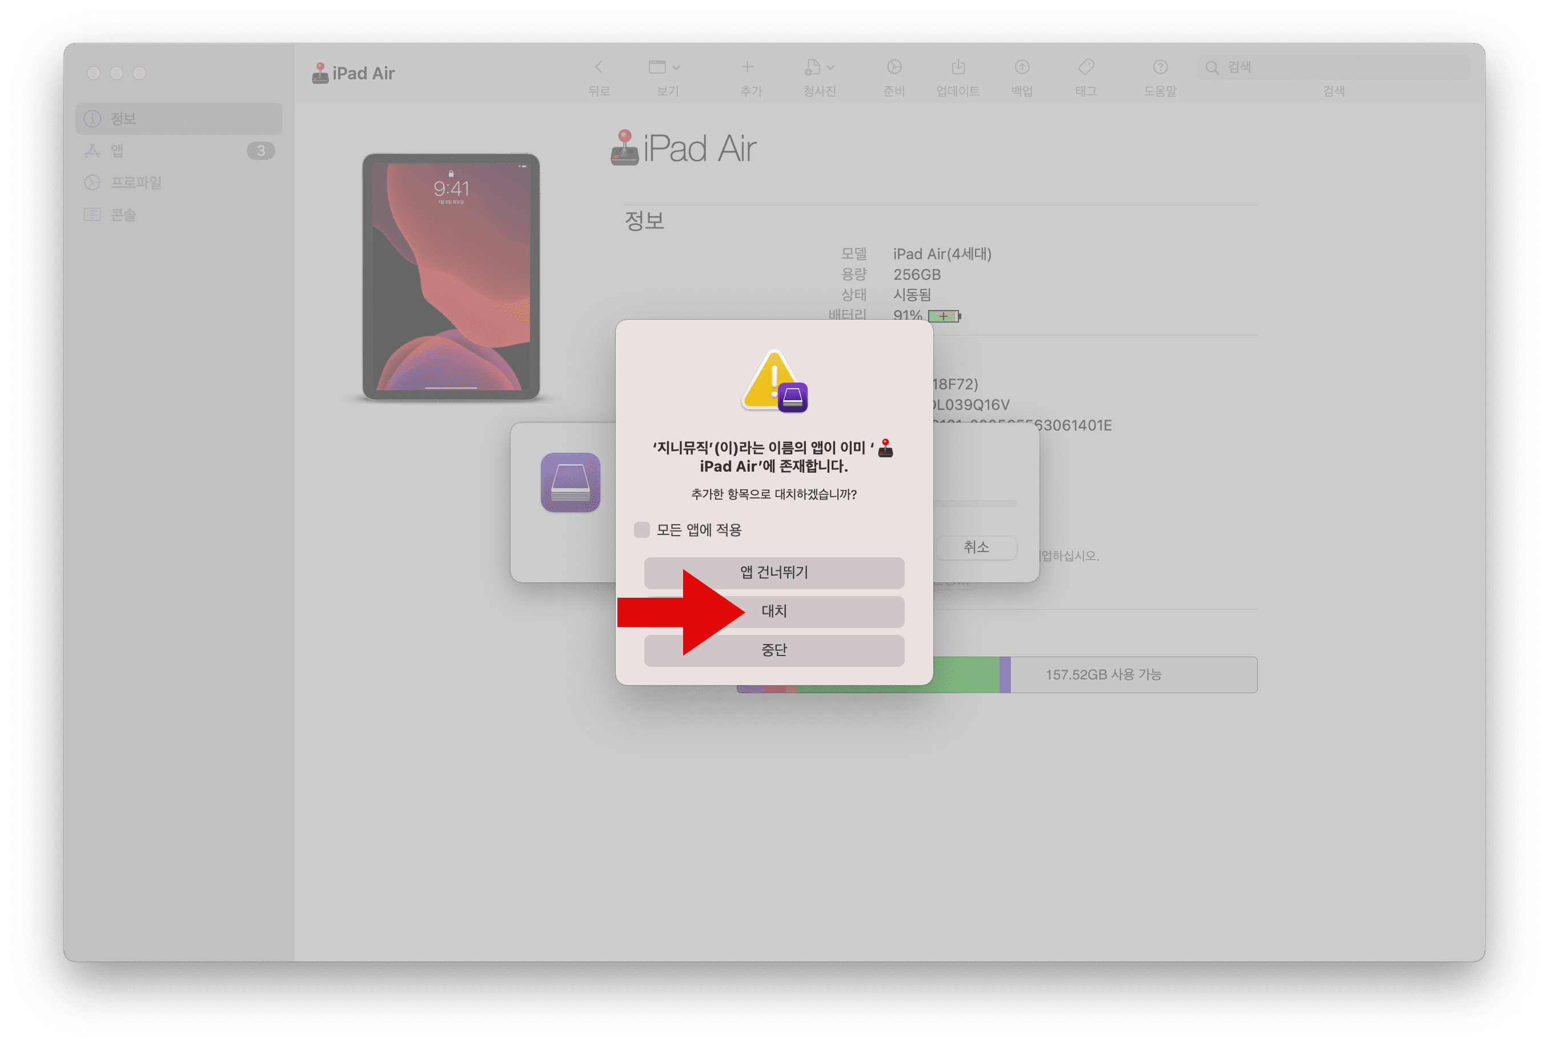Open the 보기 view dropdown
The width and height of the screenshot is (1549, 1046).
664,67
